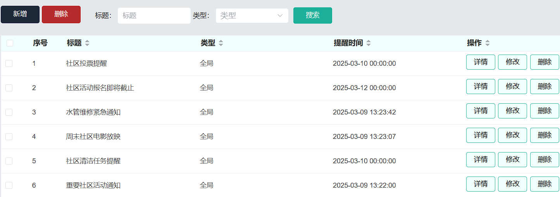Sort the table by 类型 column
Image resolution: width=560 pixels, height=197 pixels.
point(221,43)
